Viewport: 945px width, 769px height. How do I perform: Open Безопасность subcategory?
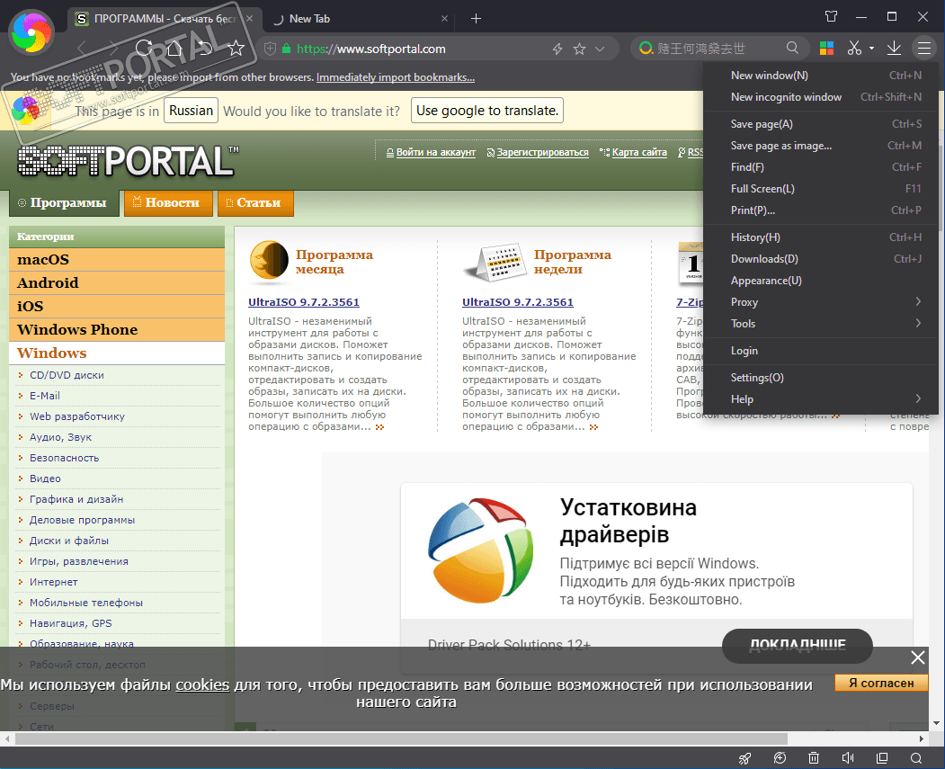point(65,458)
